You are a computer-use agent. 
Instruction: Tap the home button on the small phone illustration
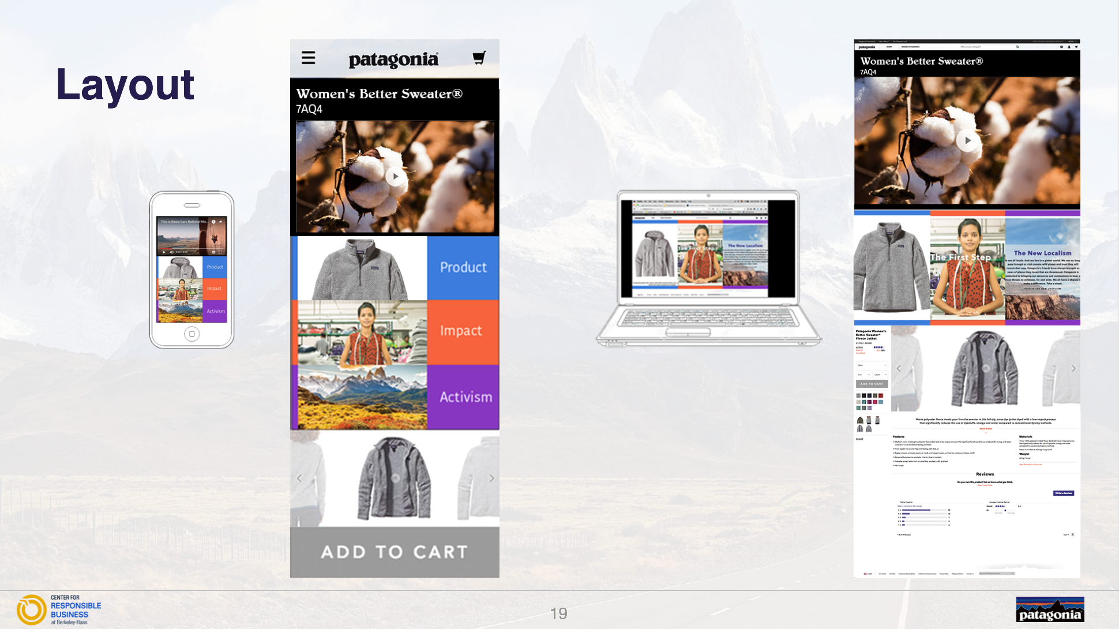(x=192, y=334)
